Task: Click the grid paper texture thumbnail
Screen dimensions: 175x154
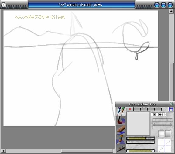Action: pos(161,133)
